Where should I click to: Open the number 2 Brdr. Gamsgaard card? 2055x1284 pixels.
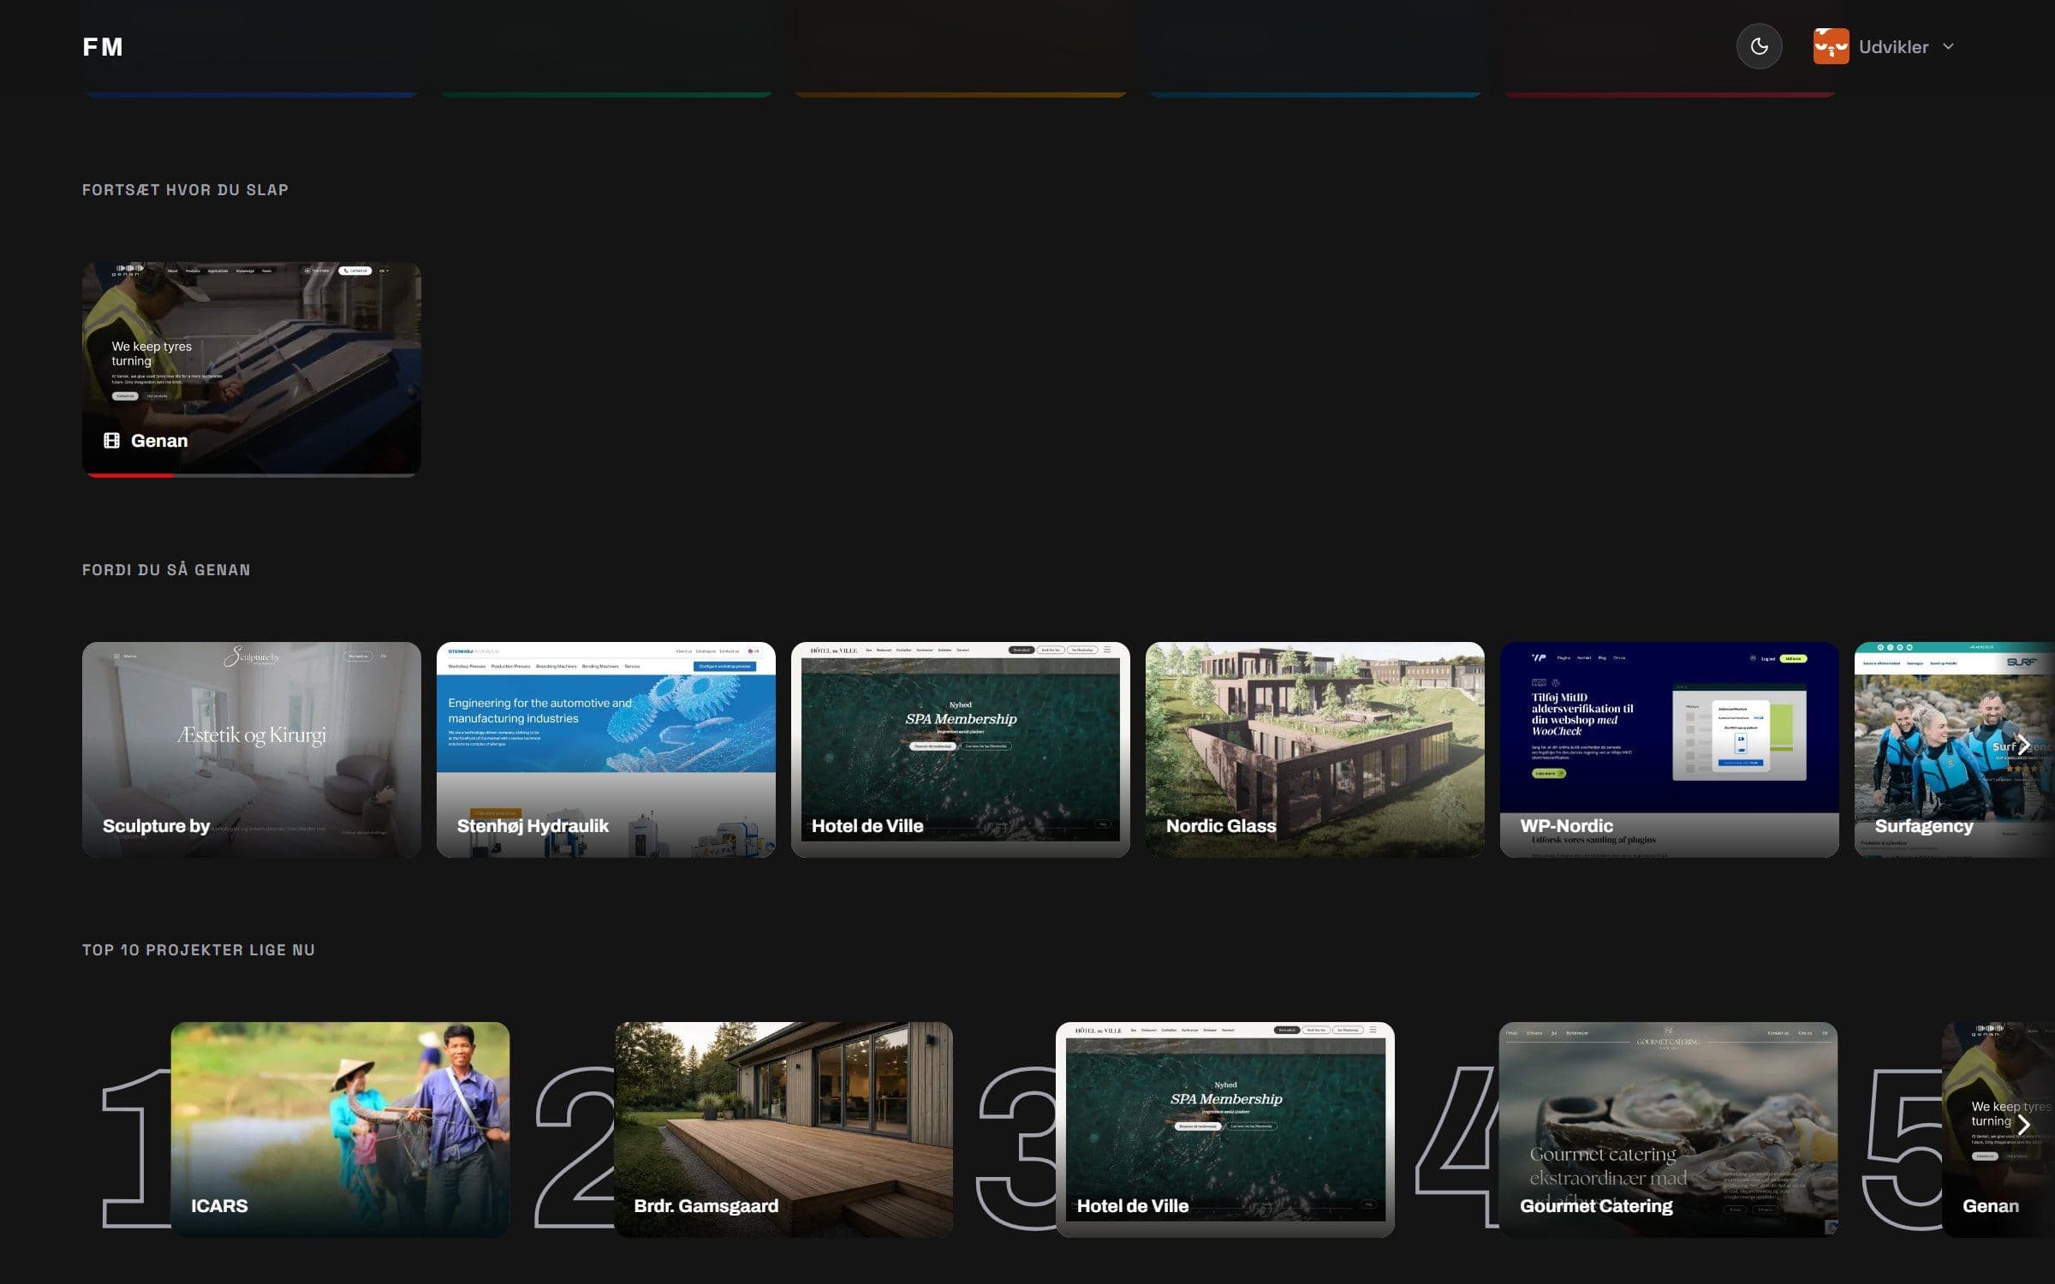point(783,1129)
